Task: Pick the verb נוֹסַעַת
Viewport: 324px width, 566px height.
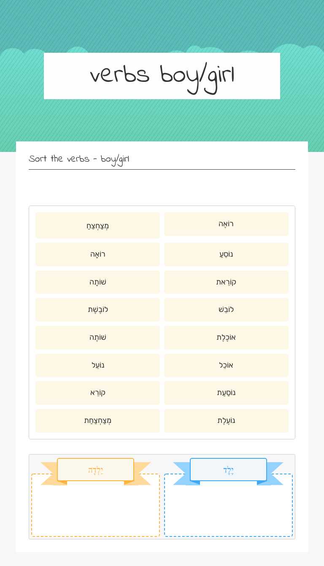Action: click(x=227, y=393)
